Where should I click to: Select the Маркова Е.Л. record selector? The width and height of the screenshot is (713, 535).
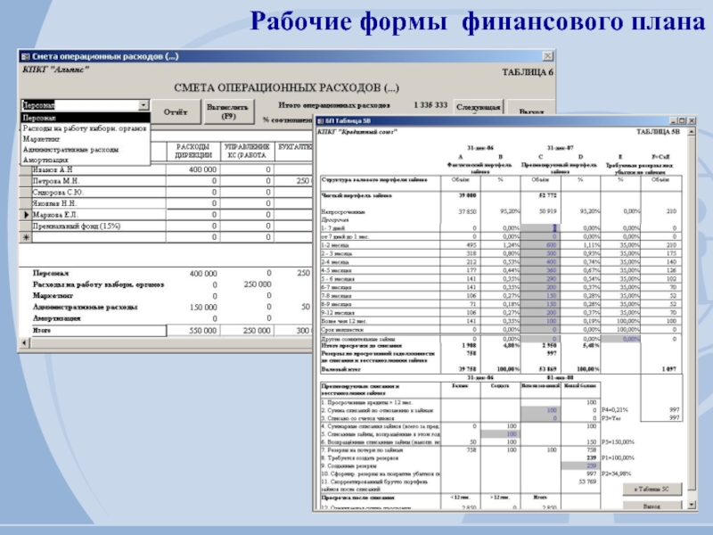click(x=26, y=215)
